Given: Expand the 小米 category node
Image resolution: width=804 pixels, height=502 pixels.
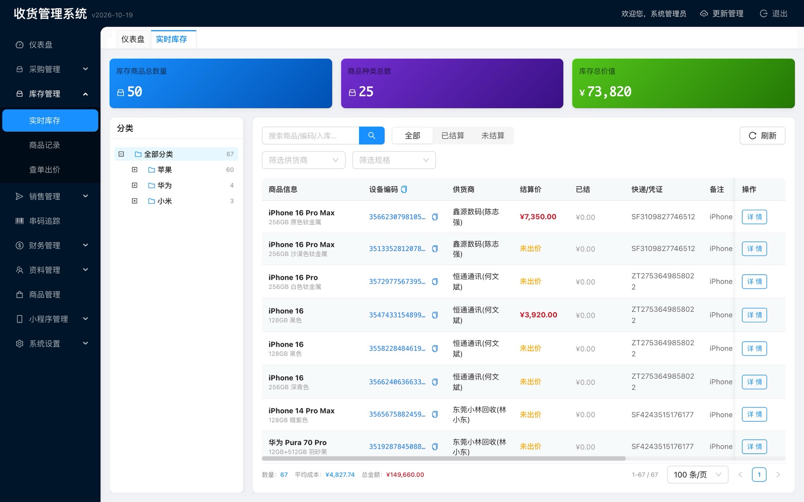Looking at the screenshot, I should [135, 201].
